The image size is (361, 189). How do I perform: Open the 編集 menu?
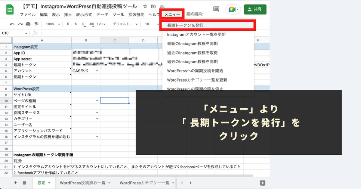(44, 14)
